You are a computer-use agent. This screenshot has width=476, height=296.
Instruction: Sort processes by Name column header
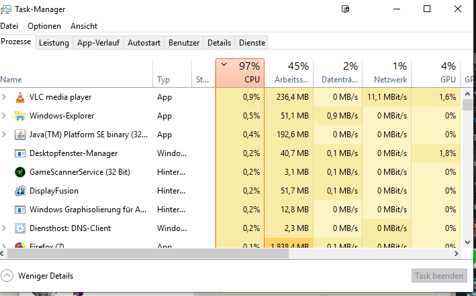76,73
